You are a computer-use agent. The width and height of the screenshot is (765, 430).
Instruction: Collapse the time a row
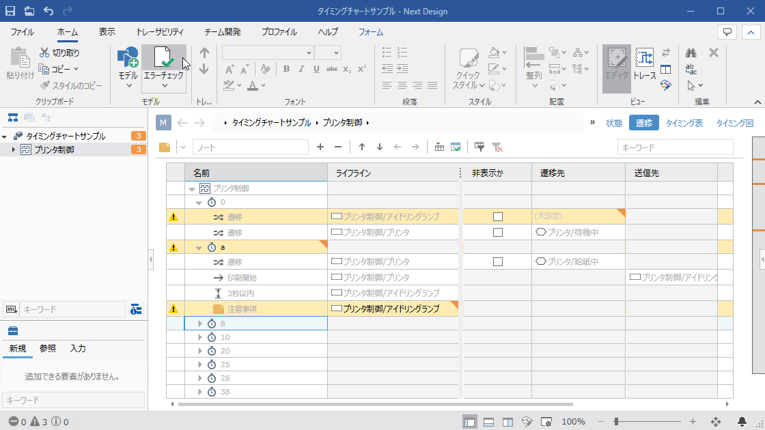tap(199, 248)
